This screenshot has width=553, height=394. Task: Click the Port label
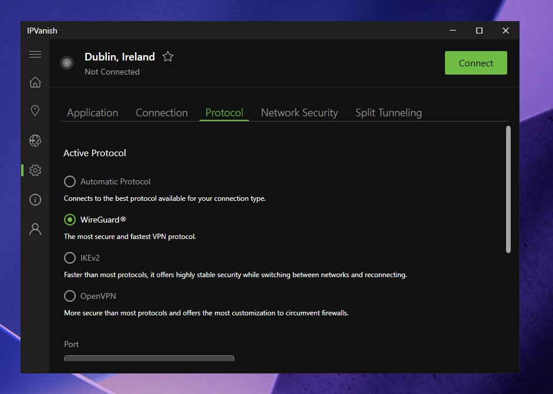pyautogui.click(x=71, y=344)
